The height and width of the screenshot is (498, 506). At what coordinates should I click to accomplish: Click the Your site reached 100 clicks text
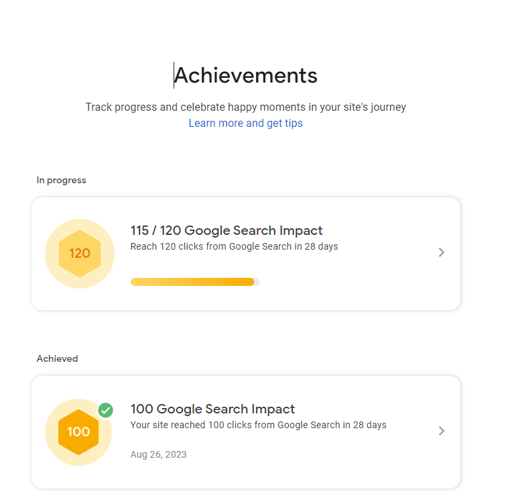pos(259,425)
